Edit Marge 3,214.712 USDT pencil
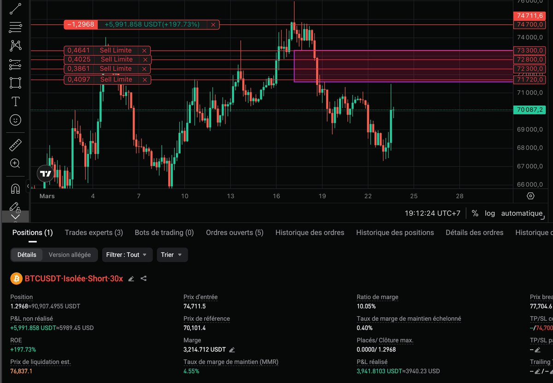 (232, 350)
